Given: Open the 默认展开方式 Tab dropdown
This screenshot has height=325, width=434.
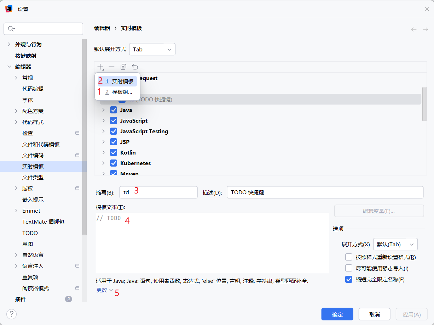Looking at the screenshot, I should tap(152, 49).
